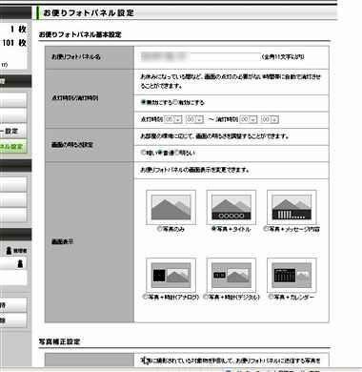The width and height of the screenshot is (362, 372).
Task: Choose the photo plus calendar layout thumbnail
Action: (x=292, y=275)
